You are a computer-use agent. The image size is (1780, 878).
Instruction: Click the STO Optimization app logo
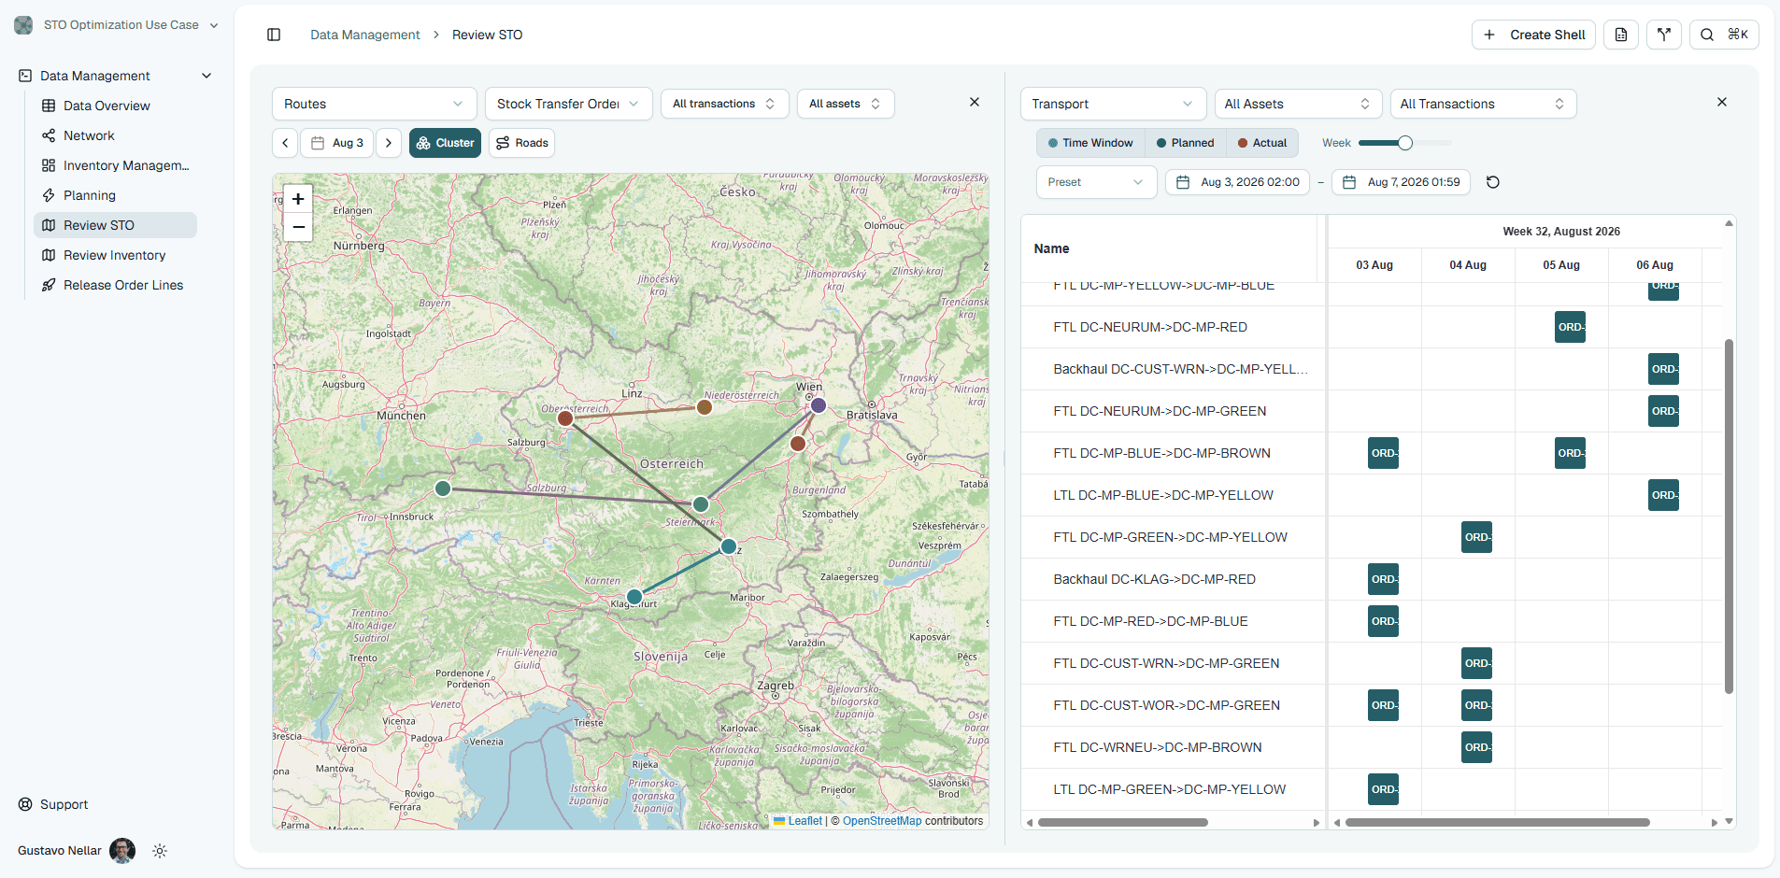pos(23,25)
